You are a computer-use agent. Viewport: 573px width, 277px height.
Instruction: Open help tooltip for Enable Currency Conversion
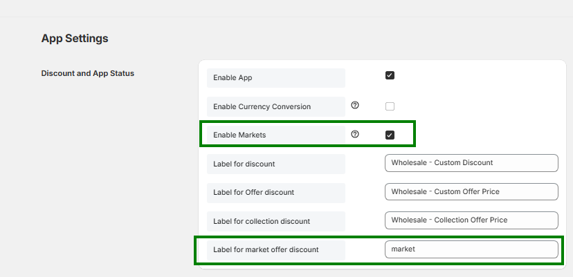point(355,105)
